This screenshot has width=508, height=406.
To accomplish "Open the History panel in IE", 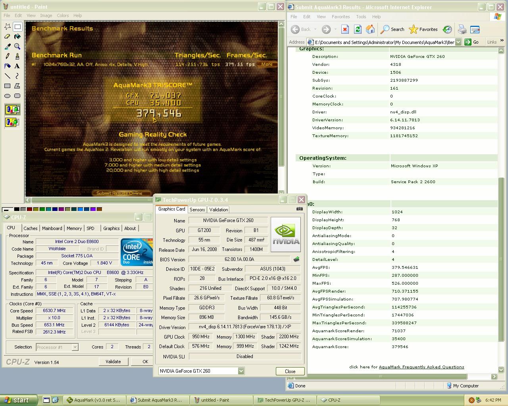I will pyautogui.click(x=447, y=29).
